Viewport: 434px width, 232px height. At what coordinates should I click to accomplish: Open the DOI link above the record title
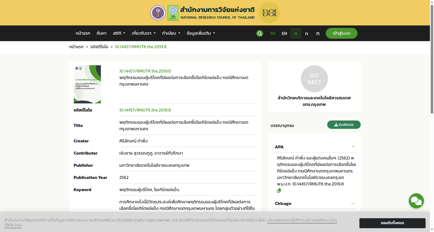point(145,71)
